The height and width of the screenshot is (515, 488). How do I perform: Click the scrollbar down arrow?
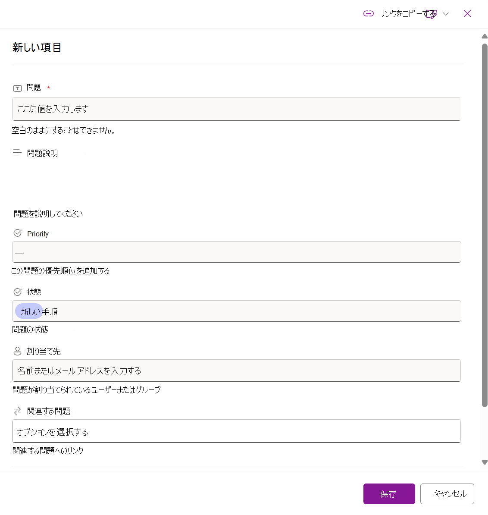pyautogui.click(x=485, y=462)
